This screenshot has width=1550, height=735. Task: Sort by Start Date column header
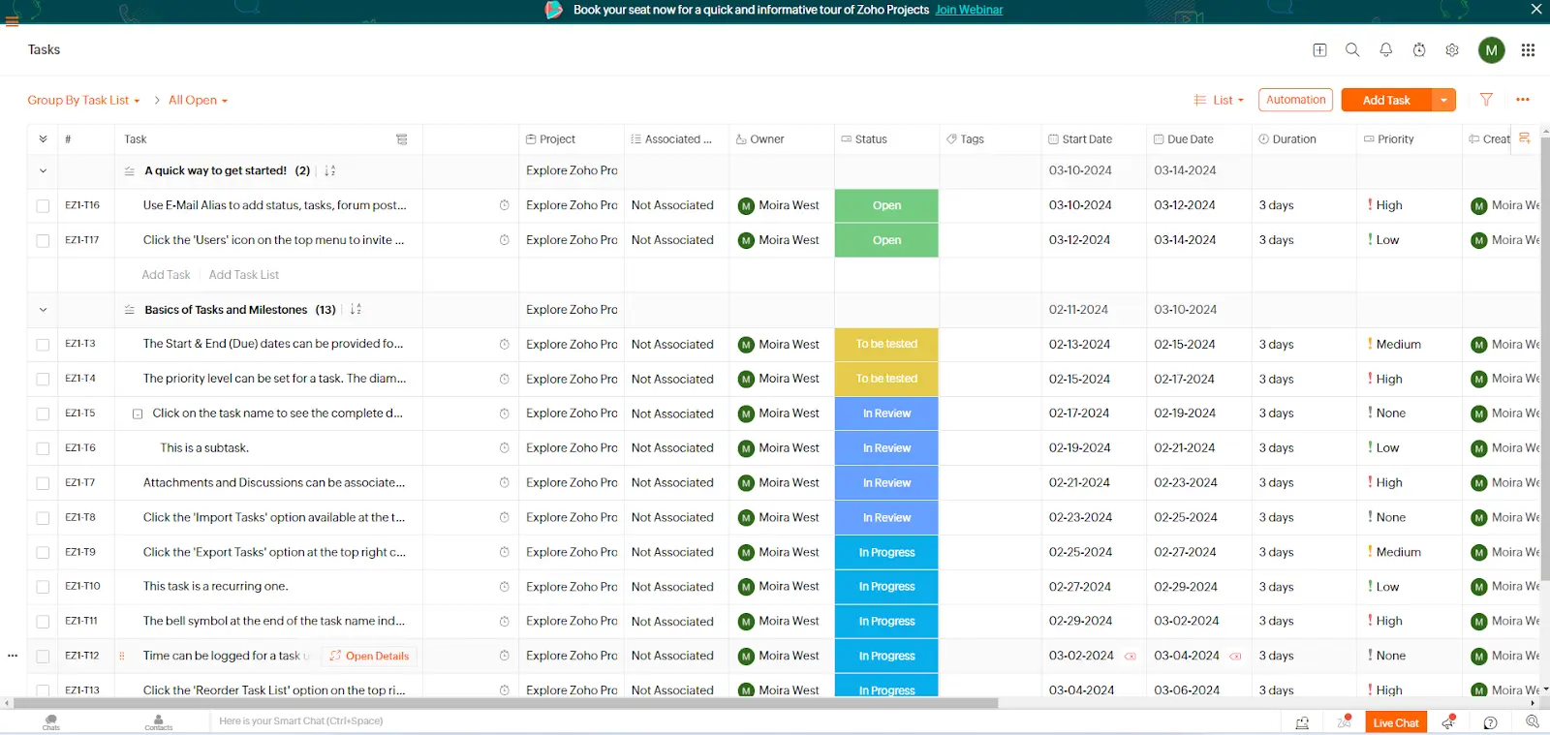tap(1079, 139)
